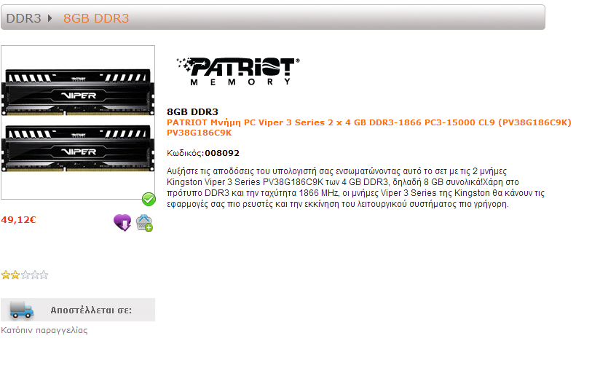
Task: Click the green availability checkmark icon
Action: point(149,199)
